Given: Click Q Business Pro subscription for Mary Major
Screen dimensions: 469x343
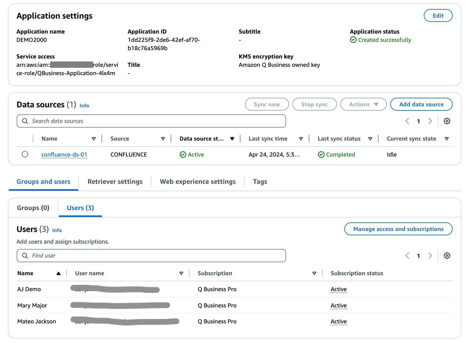Looking at the screenshot, I should click(217, 305).
